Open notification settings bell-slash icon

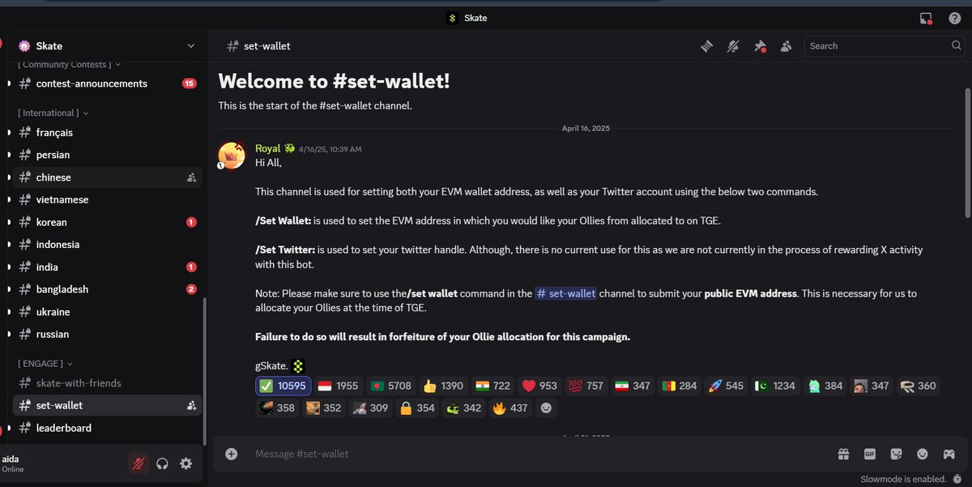733,46
